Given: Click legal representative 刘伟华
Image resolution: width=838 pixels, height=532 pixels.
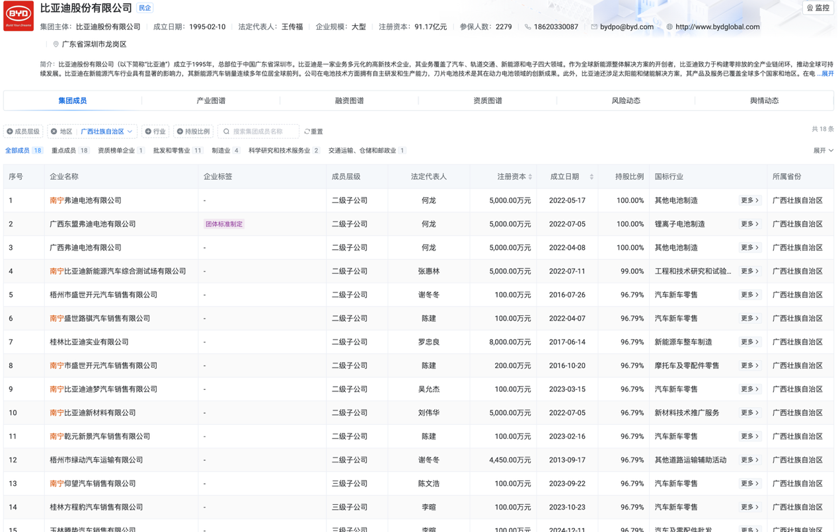Looking at the screenshot, I should pos(429,412).
